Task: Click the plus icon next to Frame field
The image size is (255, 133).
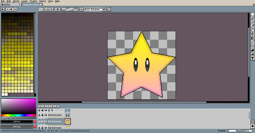Action: 239,130
